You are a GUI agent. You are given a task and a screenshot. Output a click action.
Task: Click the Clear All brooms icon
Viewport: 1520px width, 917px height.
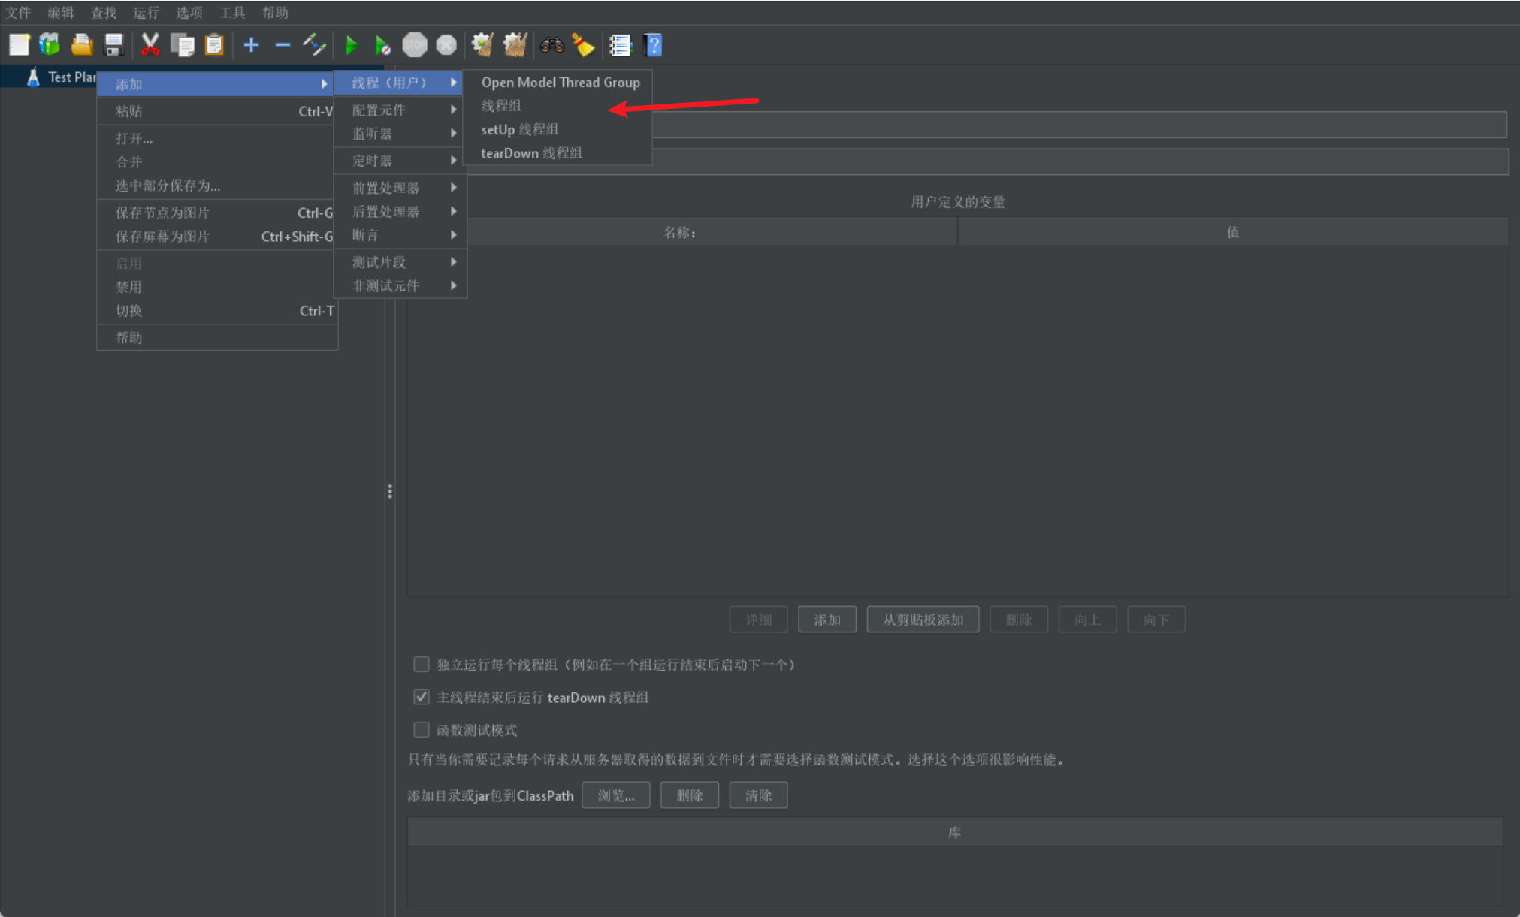coord(515,45)
